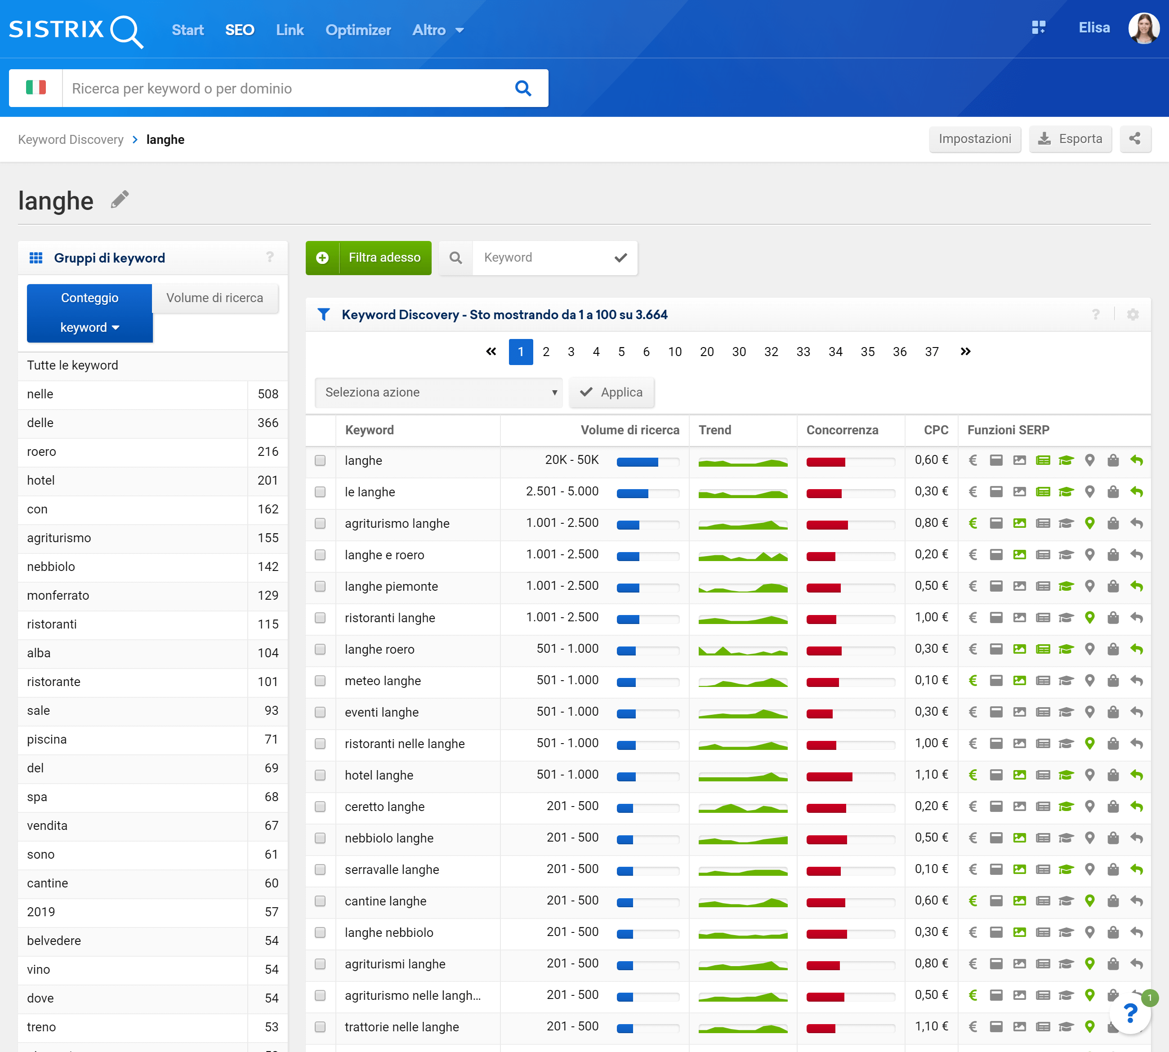Open the Seleziona azione dropdown
The image size is (1169, 1052).
[x=439, y=392]
